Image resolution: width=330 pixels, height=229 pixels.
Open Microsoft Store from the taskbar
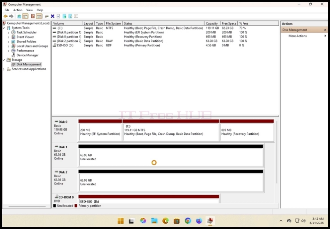177,221
